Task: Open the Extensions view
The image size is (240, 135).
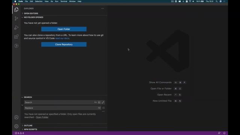Action: (16, 37)
